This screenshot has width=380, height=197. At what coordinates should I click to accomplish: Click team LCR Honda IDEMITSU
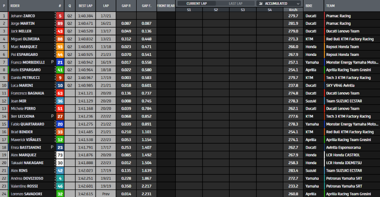[x=344, y=163]
